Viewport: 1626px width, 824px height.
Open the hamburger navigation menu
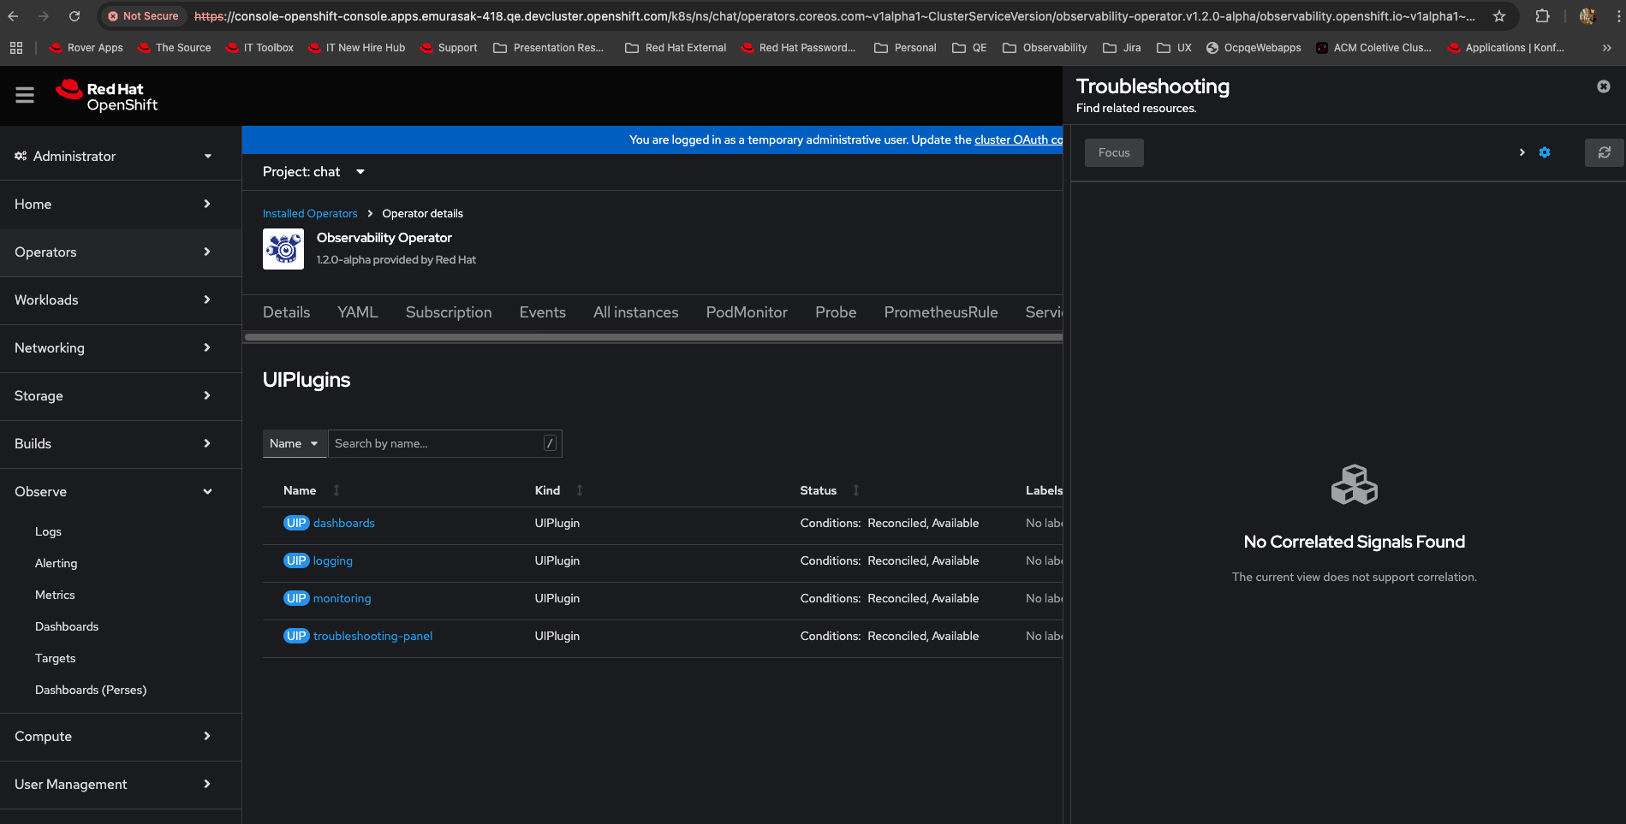tap(25, 95)
